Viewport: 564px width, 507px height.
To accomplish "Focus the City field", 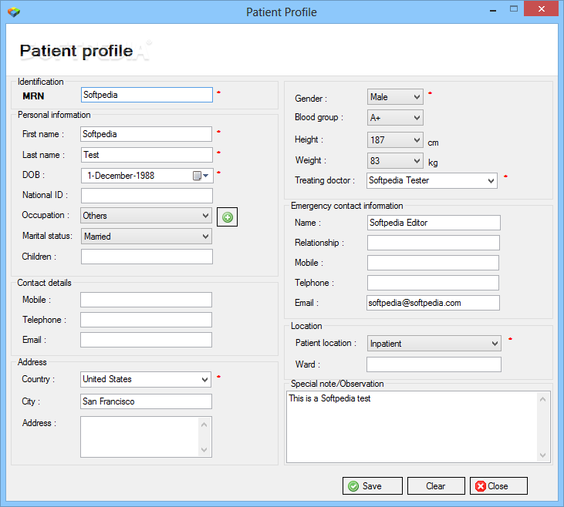I will (x=146, y=401).
